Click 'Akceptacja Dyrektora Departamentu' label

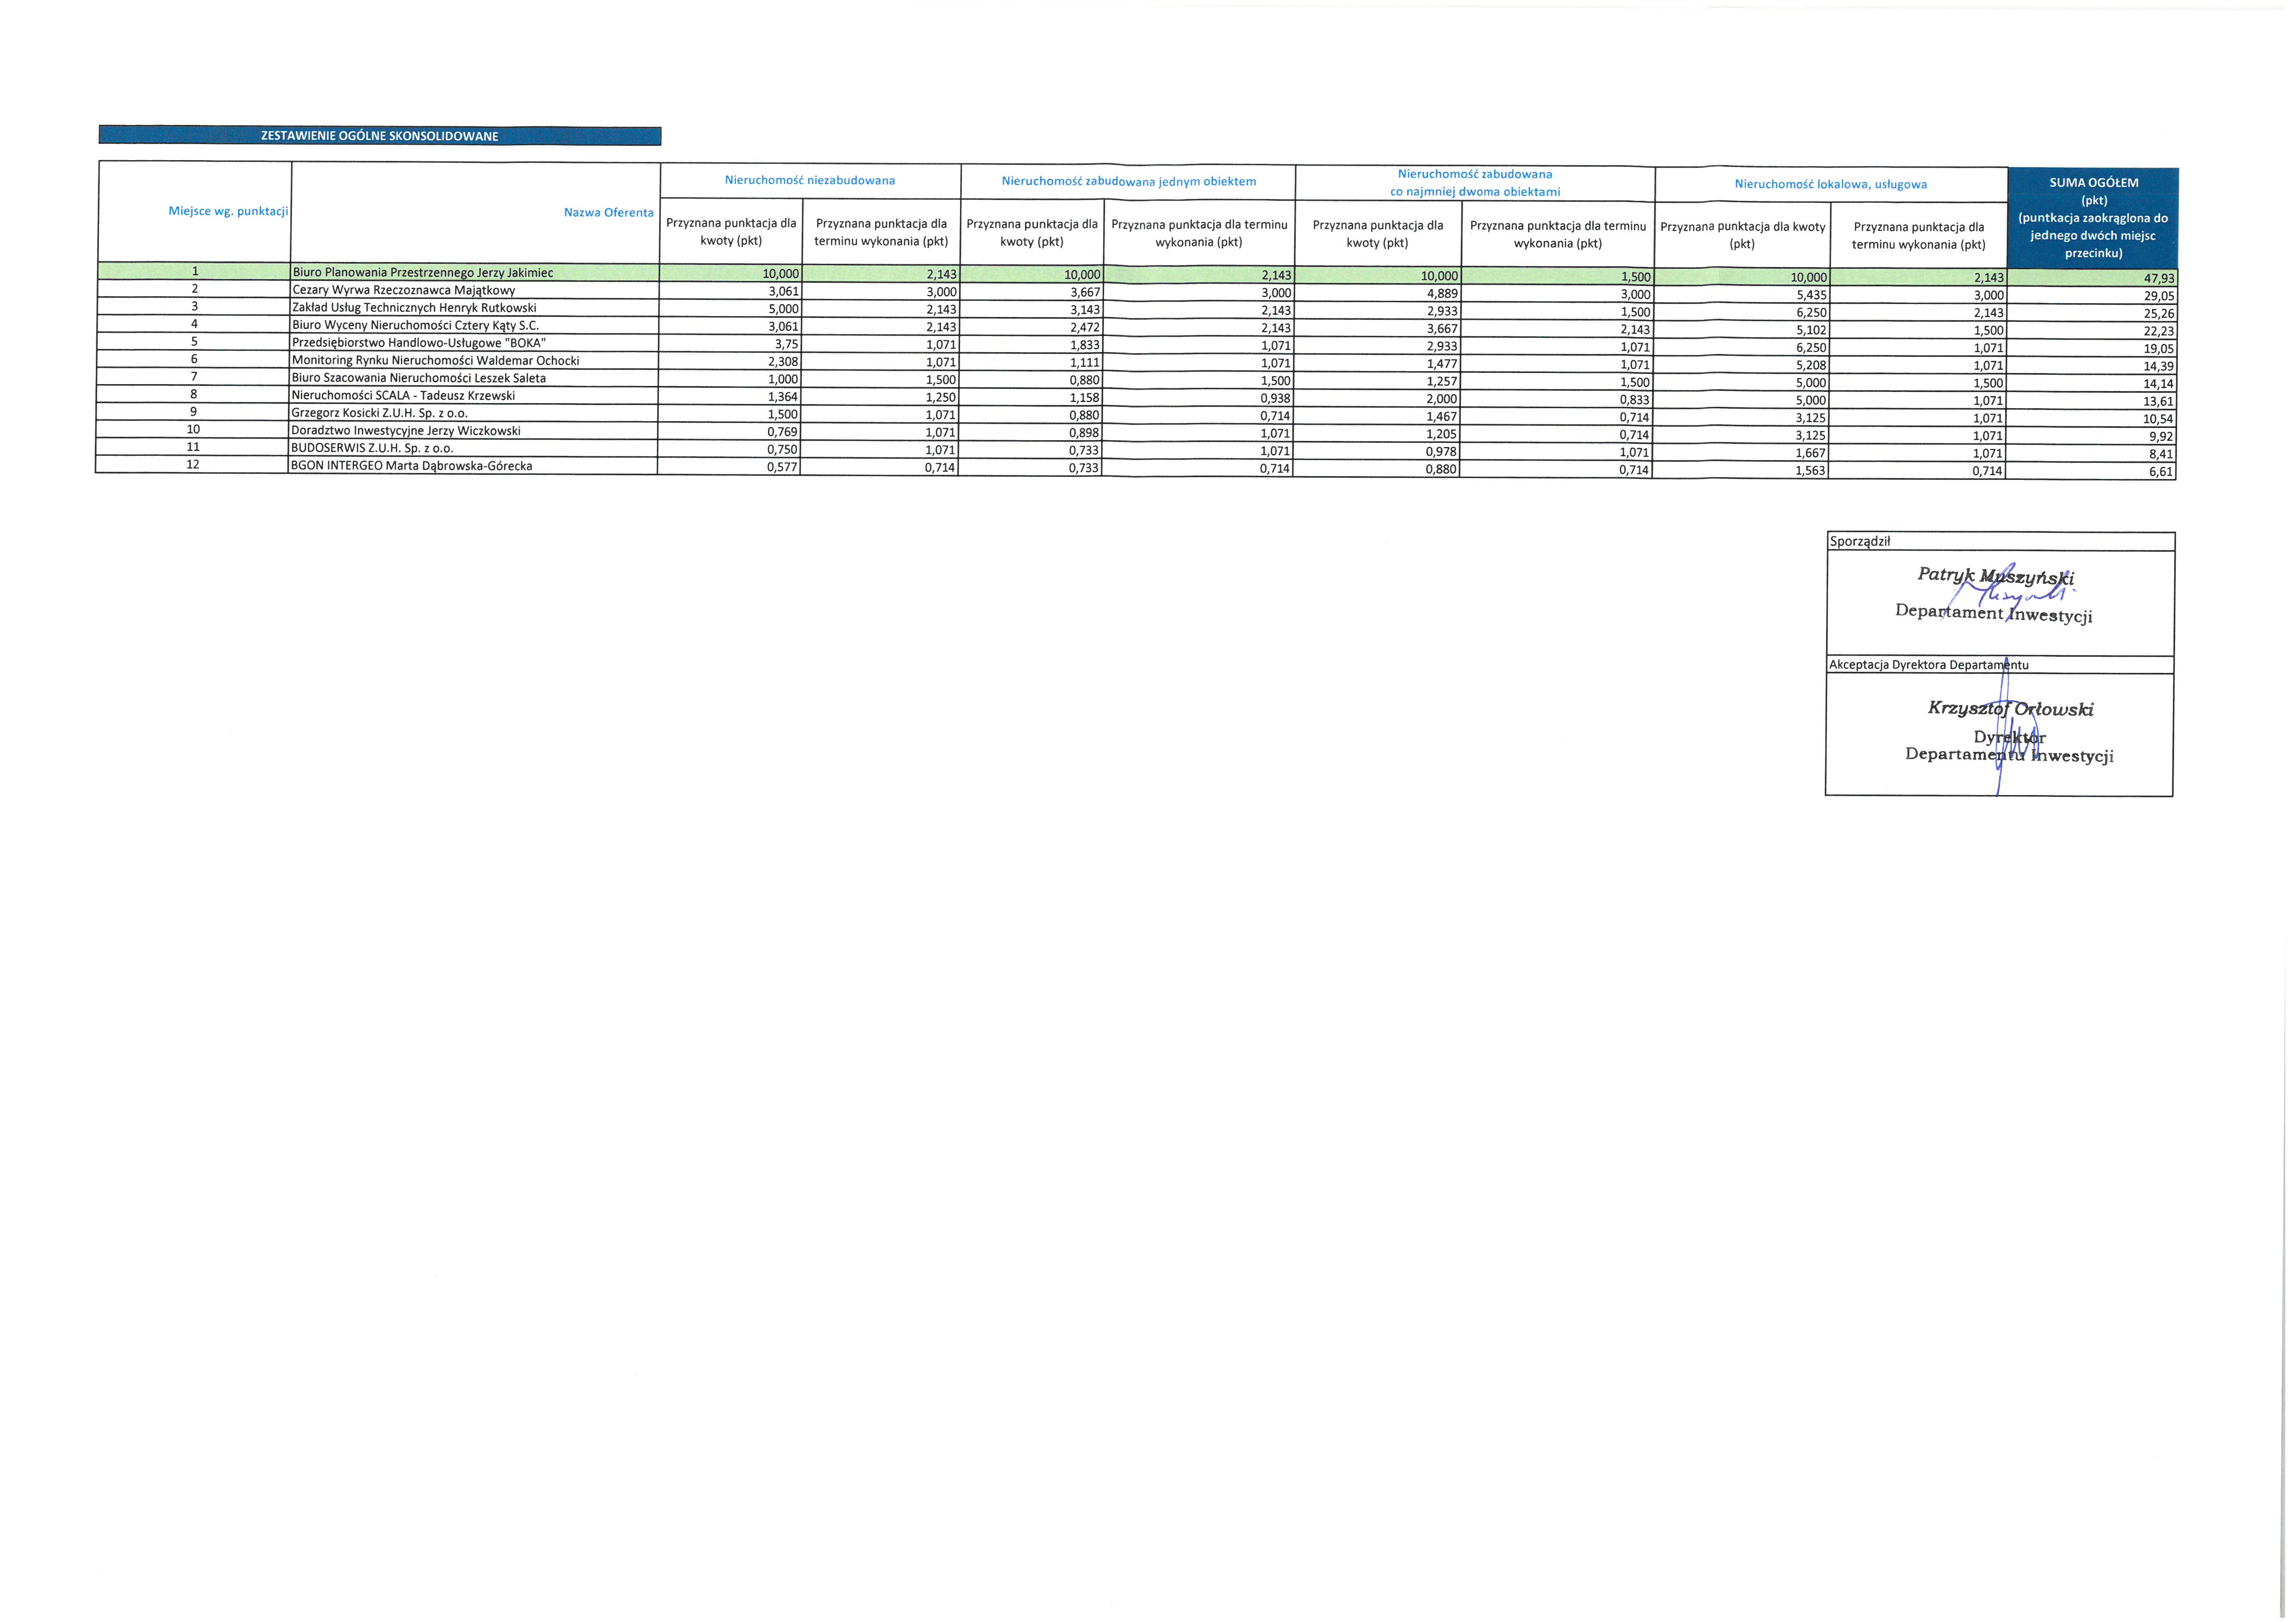[1929, 664]
